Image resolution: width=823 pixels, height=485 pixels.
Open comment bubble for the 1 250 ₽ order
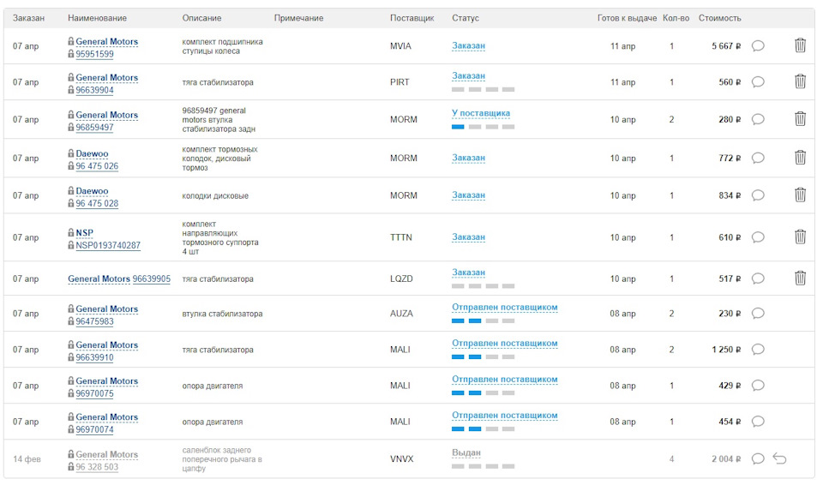758,350
